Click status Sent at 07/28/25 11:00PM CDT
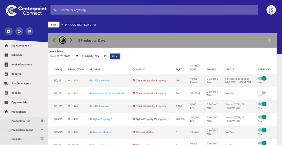 tap(235, 119)
